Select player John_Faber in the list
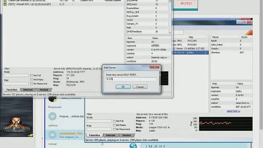263x148 pixels. tap(231, 45)
